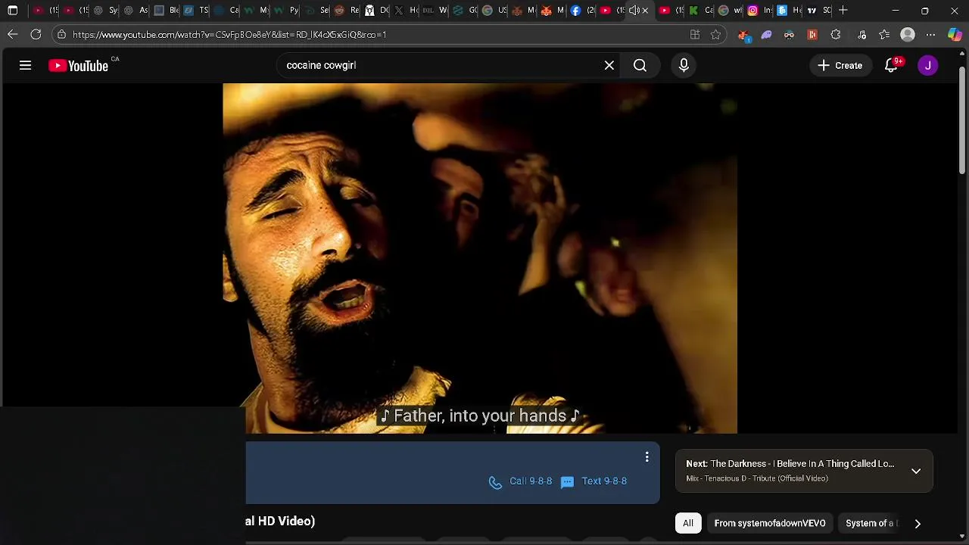
Task: Mute the current tab speaker icon
Action: [634, 11]
